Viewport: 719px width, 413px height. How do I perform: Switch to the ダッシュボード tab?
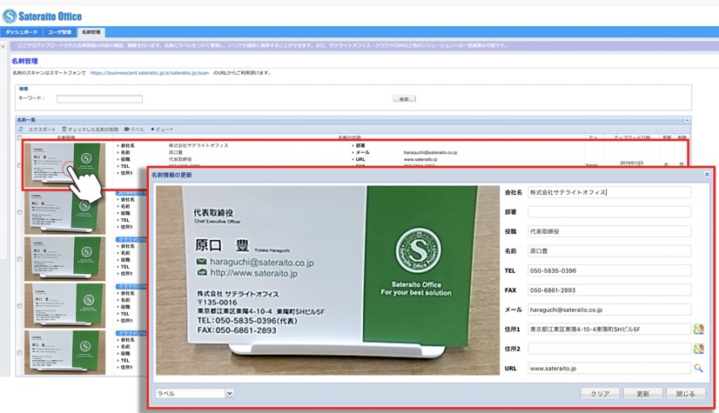coord(21,32)
